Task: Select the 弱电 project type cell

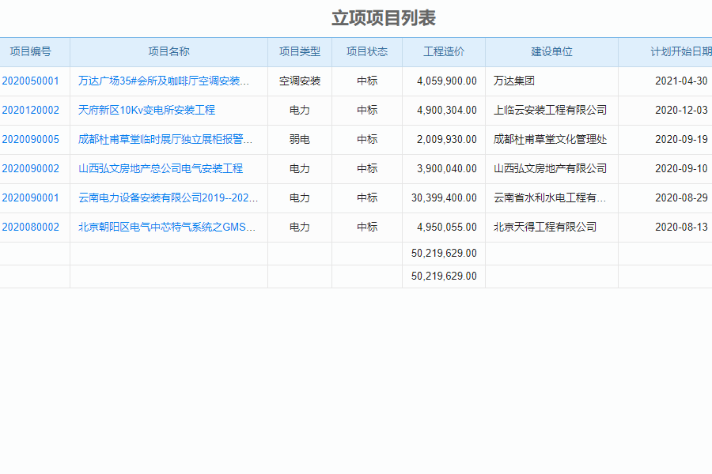Action: click(x=300, y=140)
